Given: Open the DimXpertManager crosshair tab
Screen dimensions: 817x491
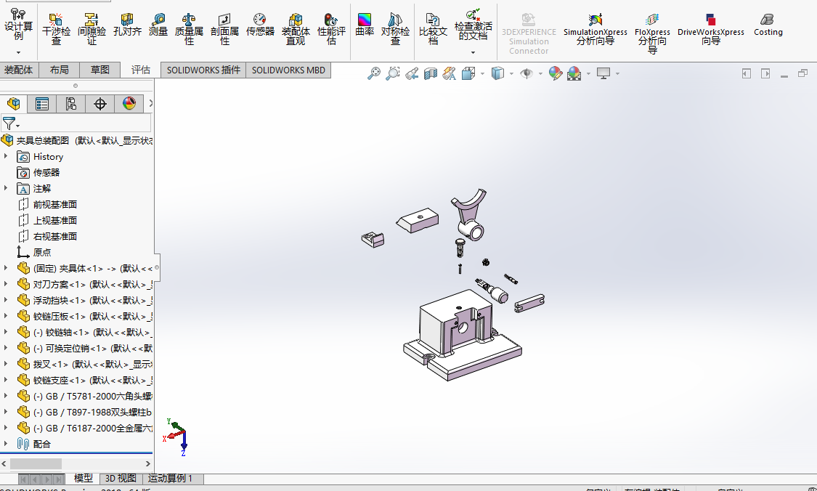Looking at the screenshot, I should tap(100, 104).
